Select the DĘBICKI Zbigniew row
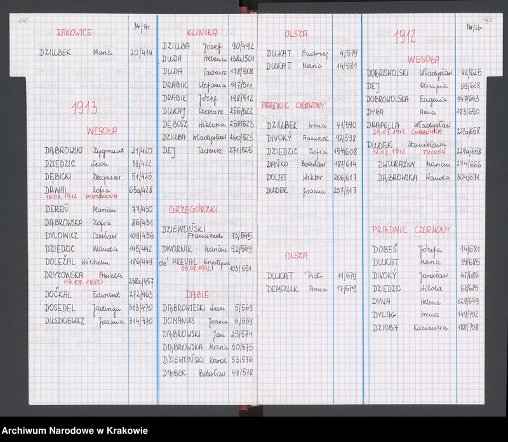The image size is (508, 442). (98, 177)
